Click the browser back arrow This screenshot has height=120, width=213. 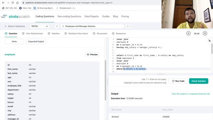3,3
